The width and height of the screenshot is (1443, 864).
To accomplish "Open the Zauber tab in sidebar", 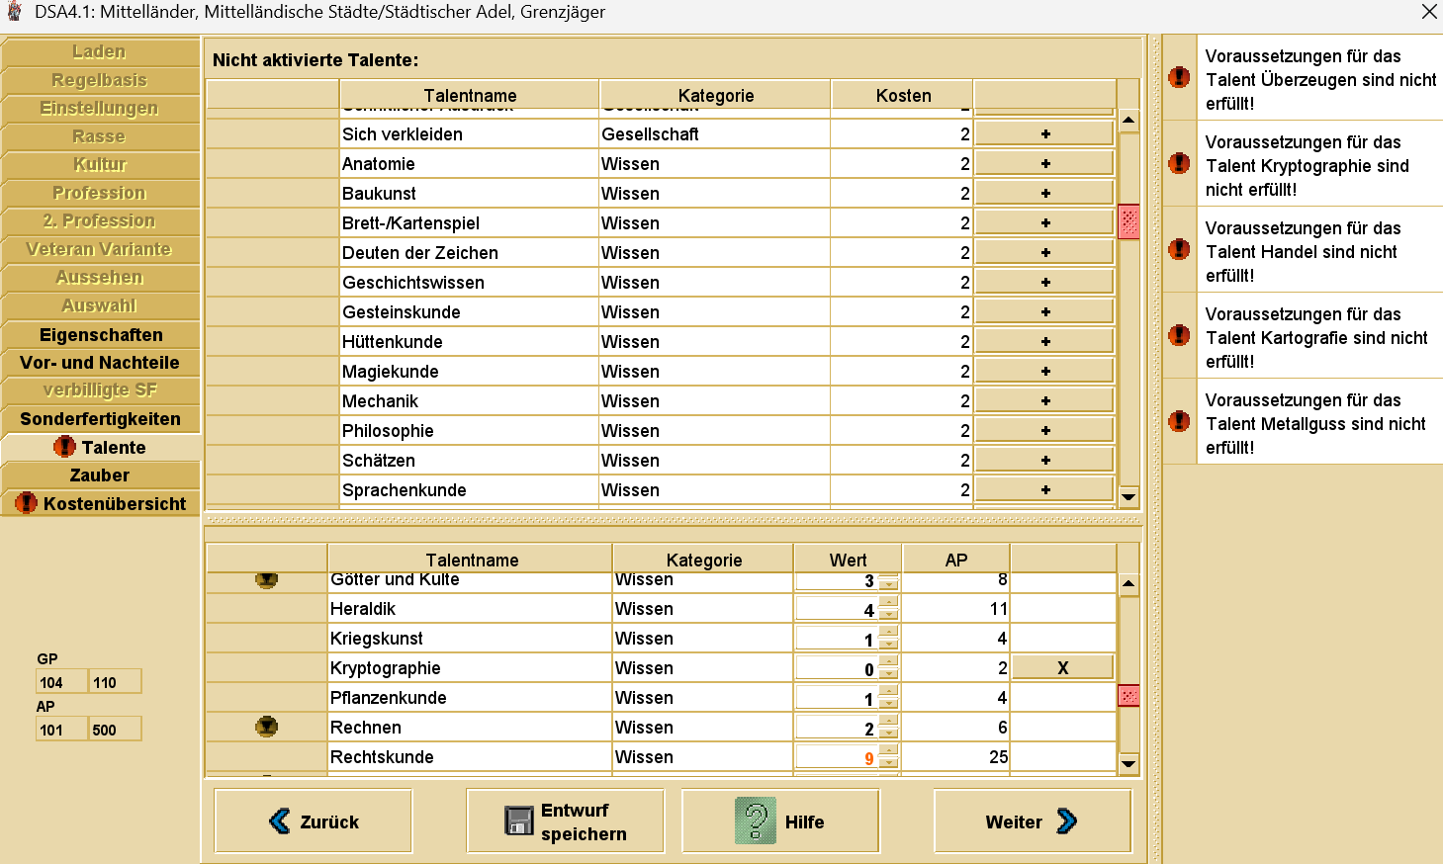I will [x=100, y=475].
